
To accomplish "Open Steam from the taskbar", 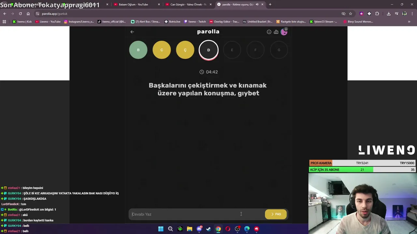I will (x=208, y=229).
